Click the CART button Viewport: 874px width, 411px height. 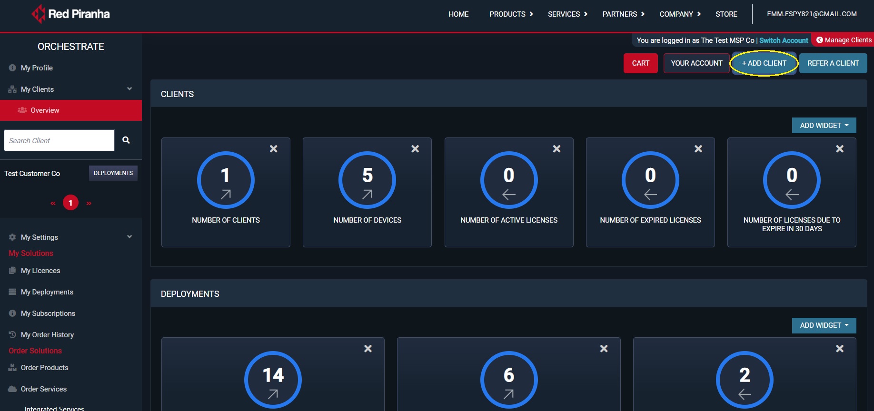pyautogui.click(x=641, y=63)
